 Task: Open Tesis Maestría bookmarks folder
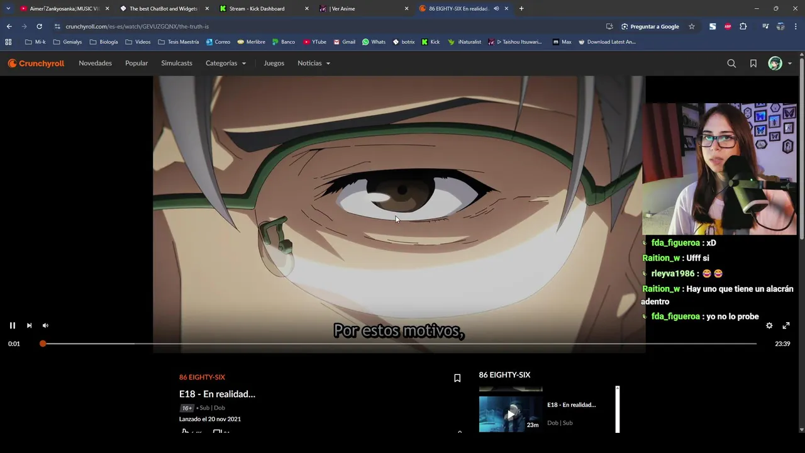(179, 42)
